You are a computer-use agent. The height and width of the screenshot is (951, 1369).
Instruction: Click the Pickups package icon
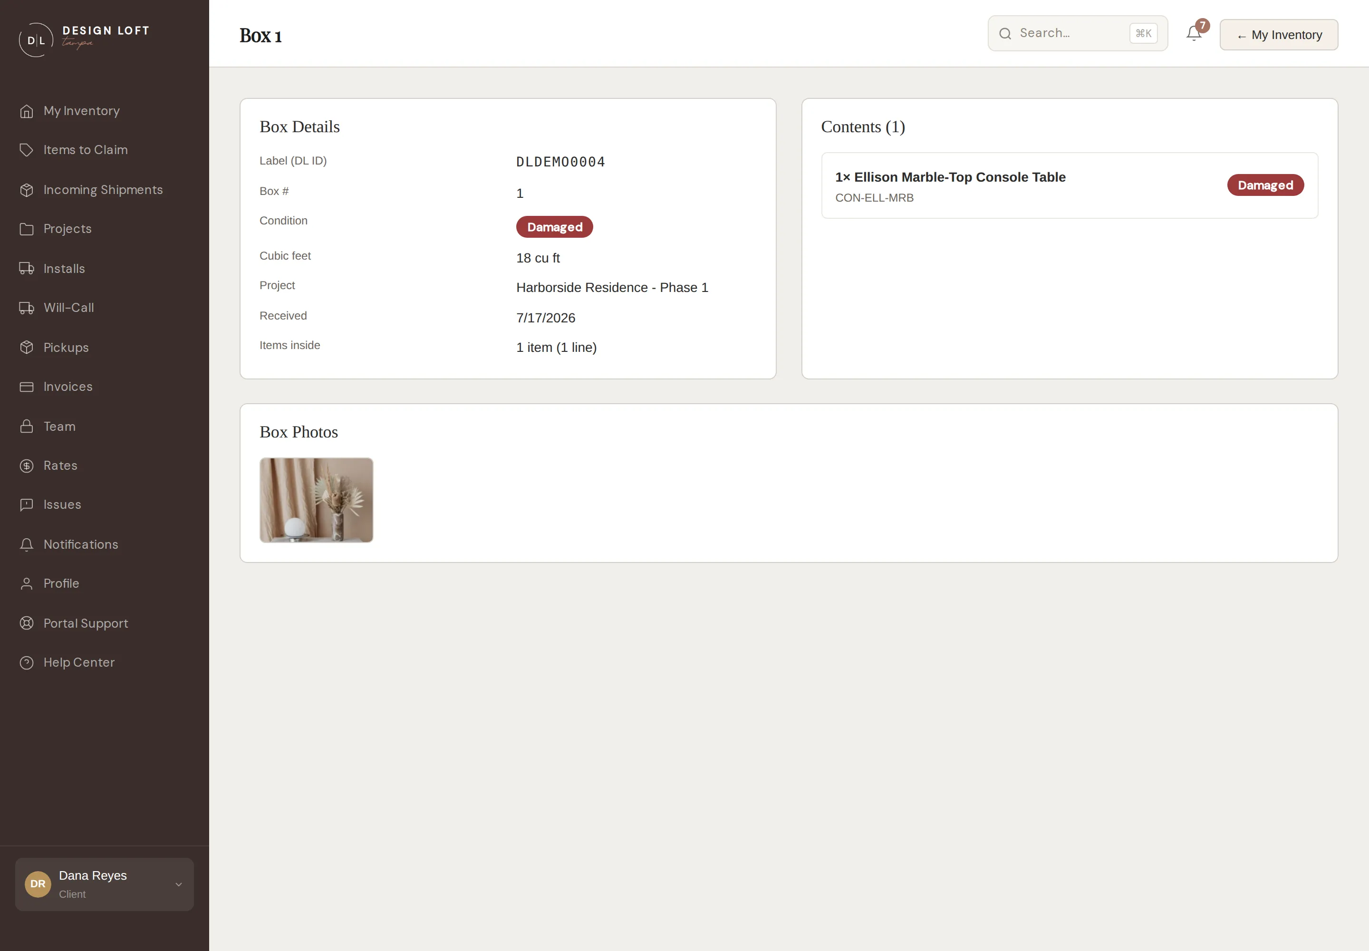point(26,348)
